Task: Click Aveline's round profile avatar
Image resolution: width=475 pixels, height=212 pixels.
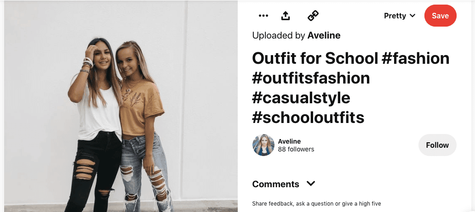Action: tap(263, 145)
